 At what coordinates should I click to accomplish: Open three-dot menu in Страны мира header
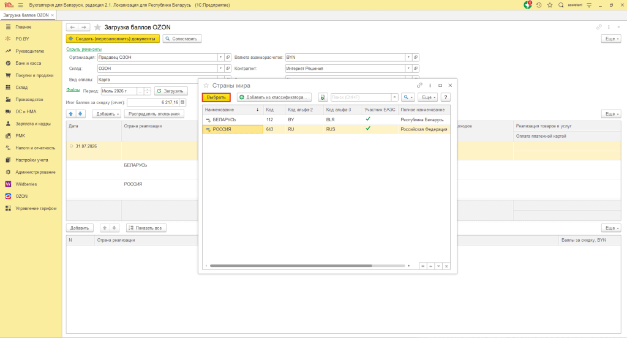click(x=430, y=86)
